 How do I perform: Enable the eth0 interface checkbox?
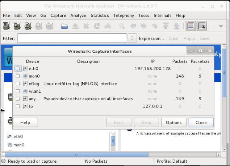(18, 68)
